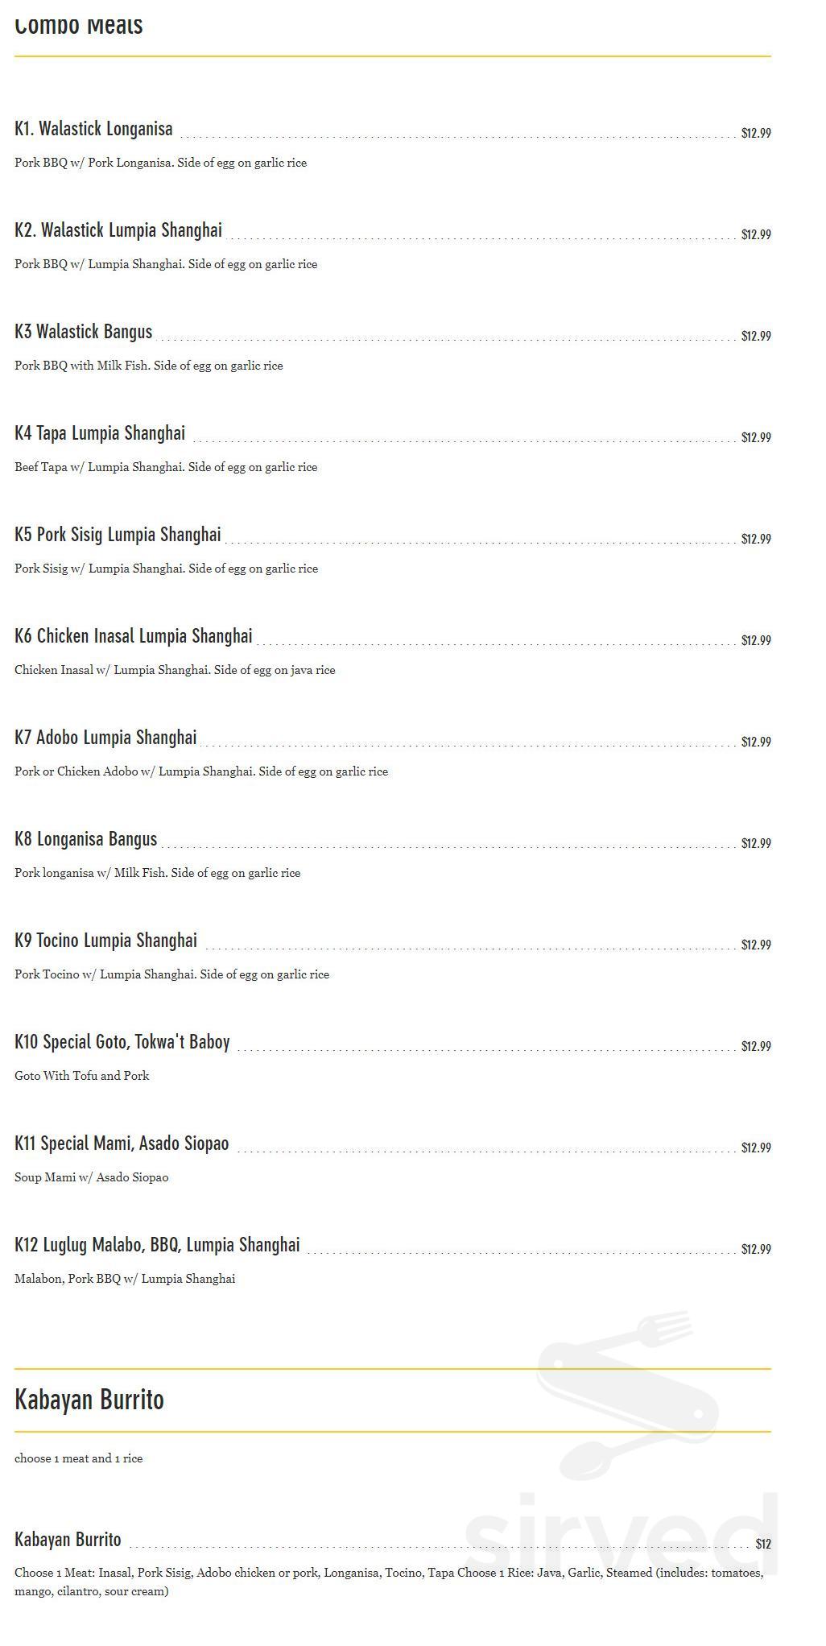Screen dimensions: 826x1646
Task: Open K12 Luglug Malabo, BBQ, Lumpia Shanghai
Action: (157, 1245)
